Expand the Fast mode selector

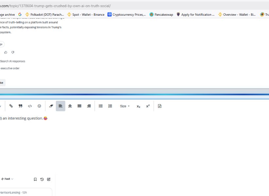click(x=7, y=179)
